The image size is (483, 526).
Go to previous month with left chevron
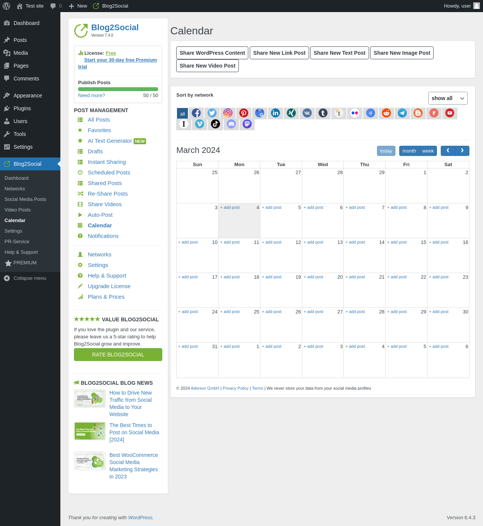pyautogui.click(x=448, y=151)
